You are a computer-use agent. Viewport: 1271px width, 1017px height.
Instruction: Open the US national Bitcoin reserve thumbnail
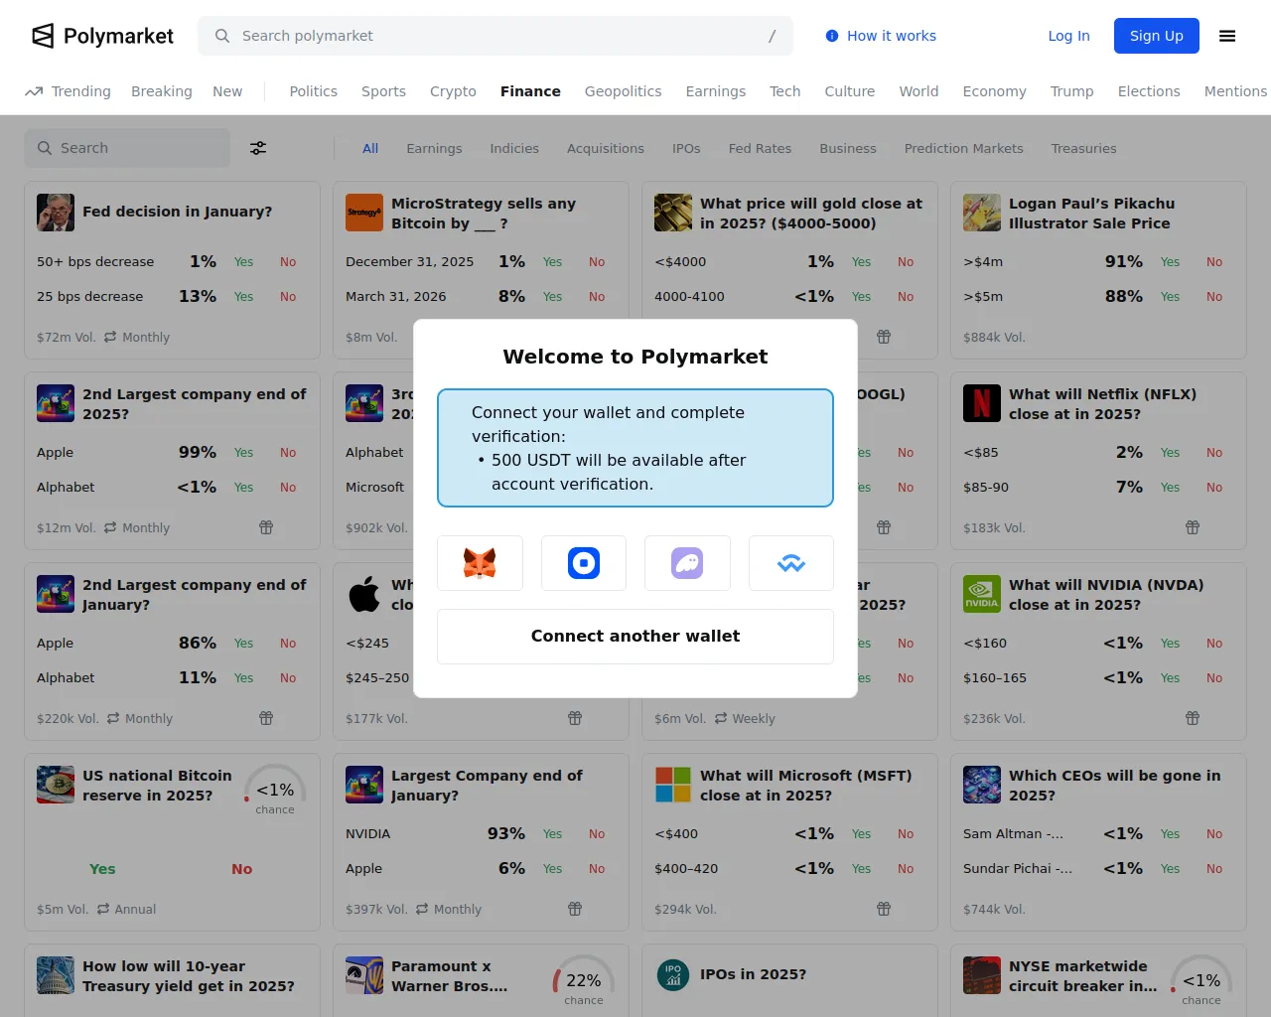pyautogui.click(x=56, y=785)
